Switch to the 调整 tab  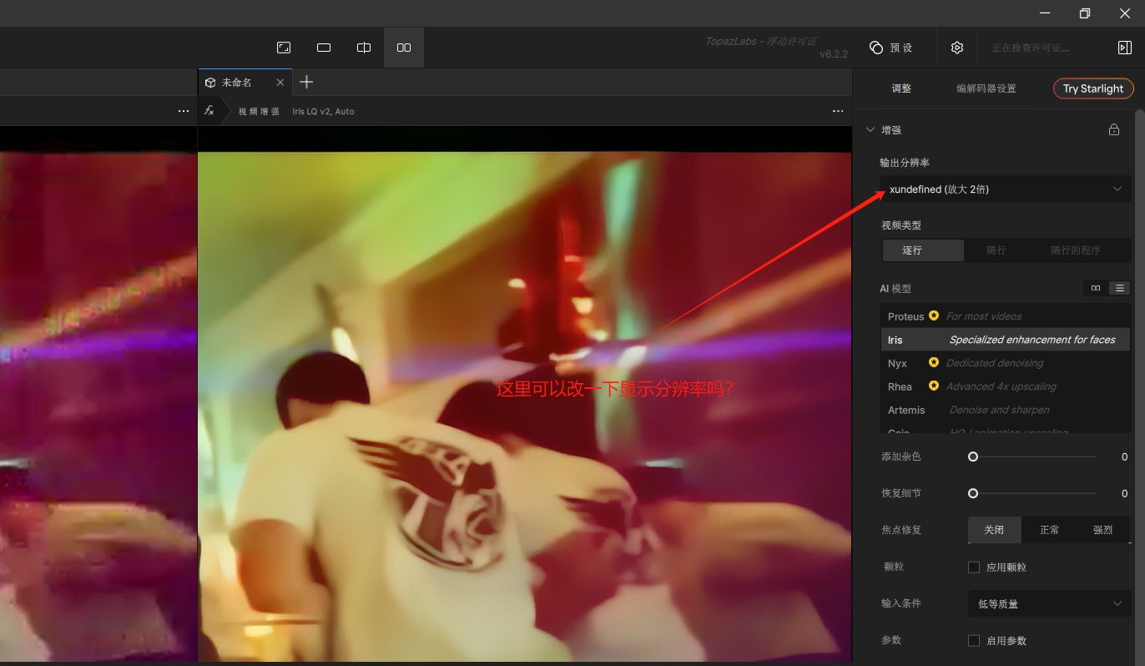click(901, 88)
